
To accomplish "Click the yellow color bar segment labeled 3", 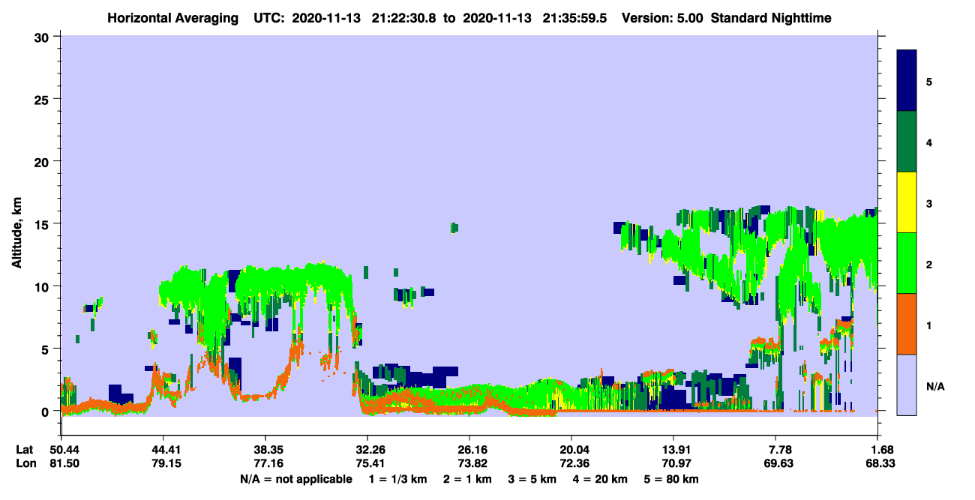I will click(x=907, y=202).
